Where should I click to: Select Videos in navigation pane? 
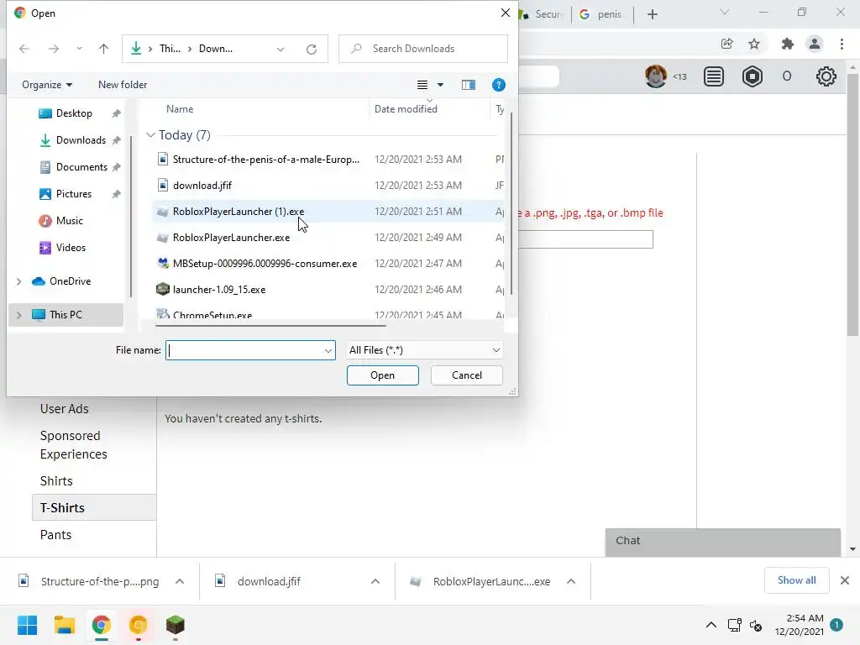(x=71, y=248)
